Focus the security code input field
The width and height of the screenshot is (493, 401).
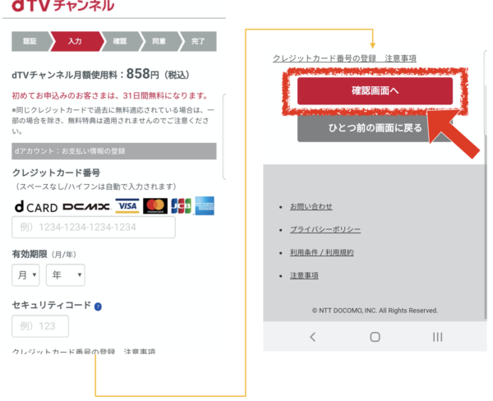pos(40,326)
